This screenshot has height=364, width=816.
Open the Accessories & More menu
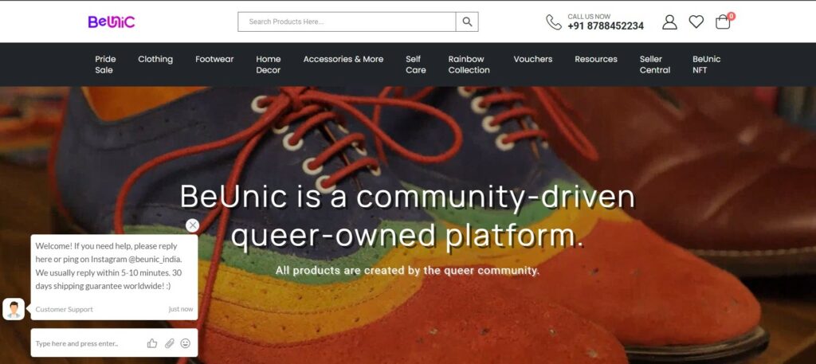coord(343,59)
